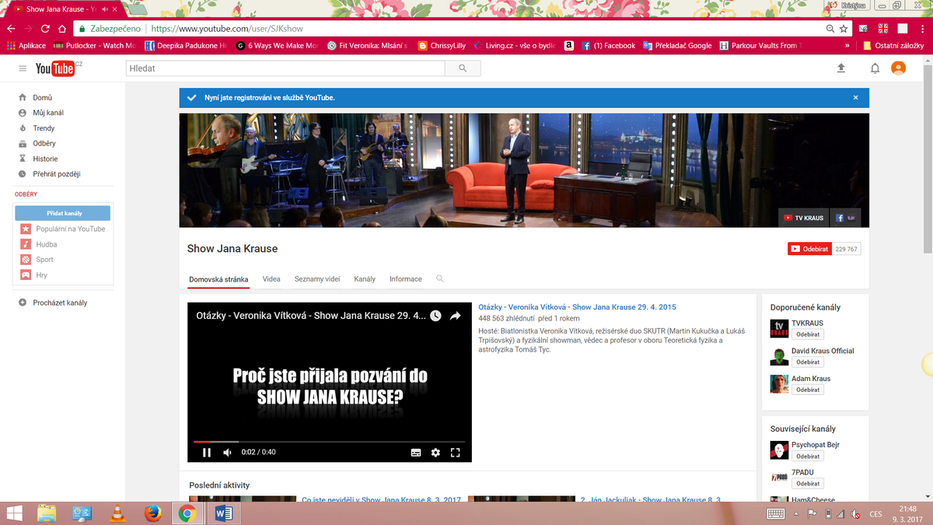Pause the playing video
Viewport: 933px width, 525px height.
pyautogui.click(x=207, y=452)
